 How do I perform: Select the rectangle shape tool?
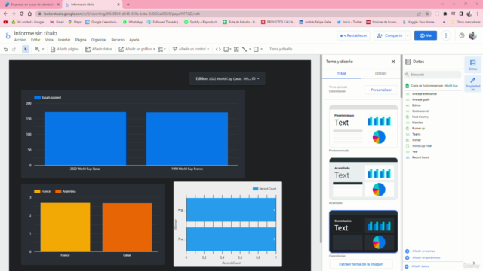point(256,49)
